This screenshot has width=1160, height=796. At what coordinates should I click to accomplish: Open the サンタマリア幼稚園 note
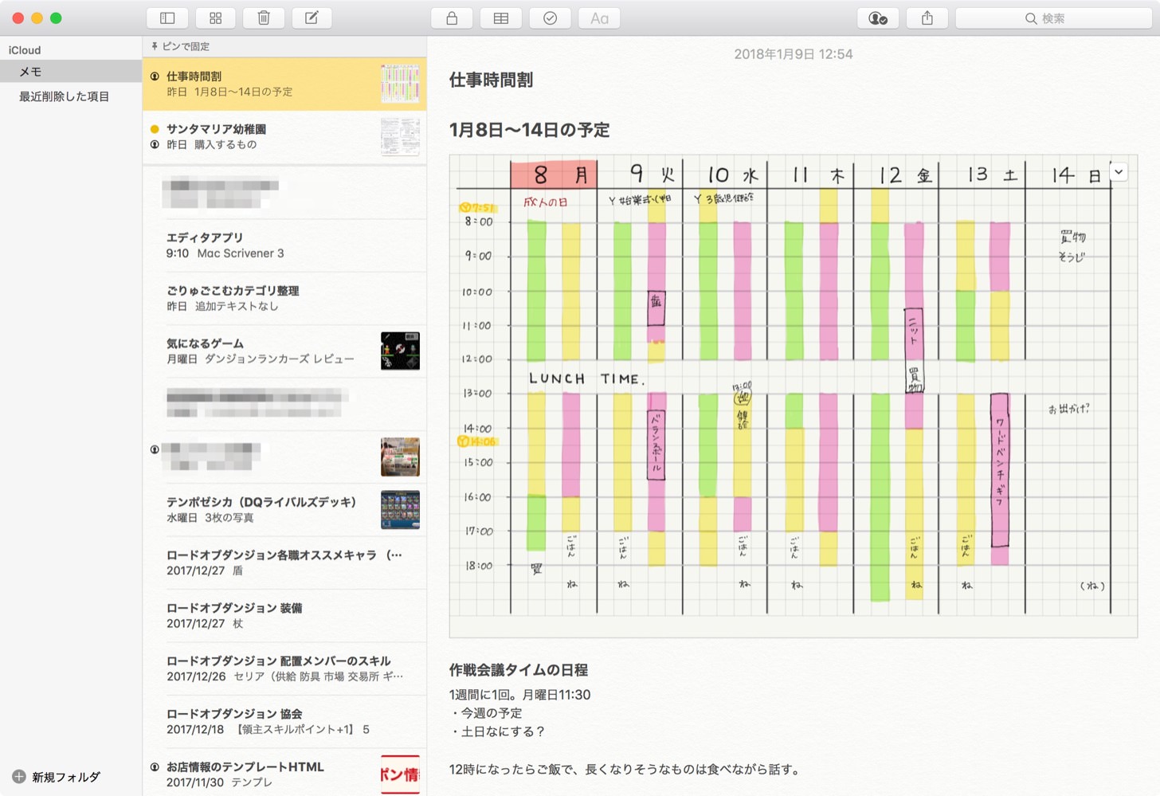pos(271,136)
